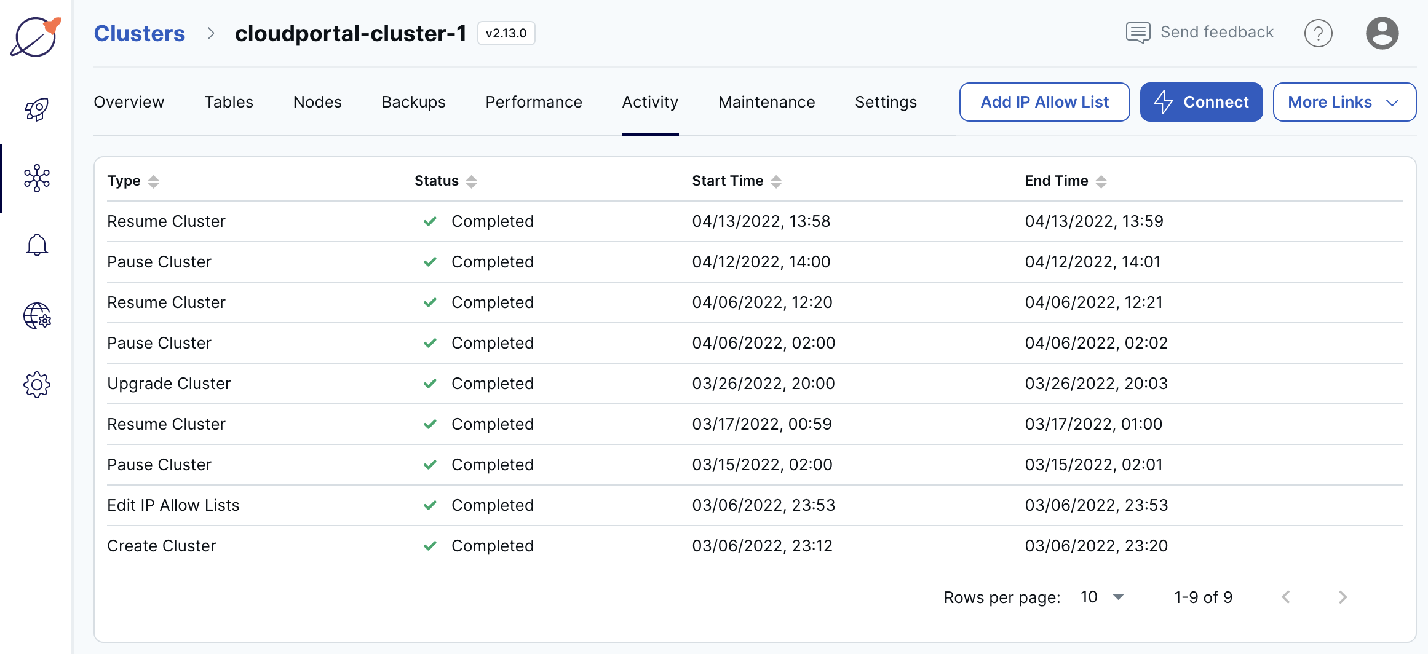
Task: Open the Send feedback chat icon
Action: click(x=1137, y=32)
